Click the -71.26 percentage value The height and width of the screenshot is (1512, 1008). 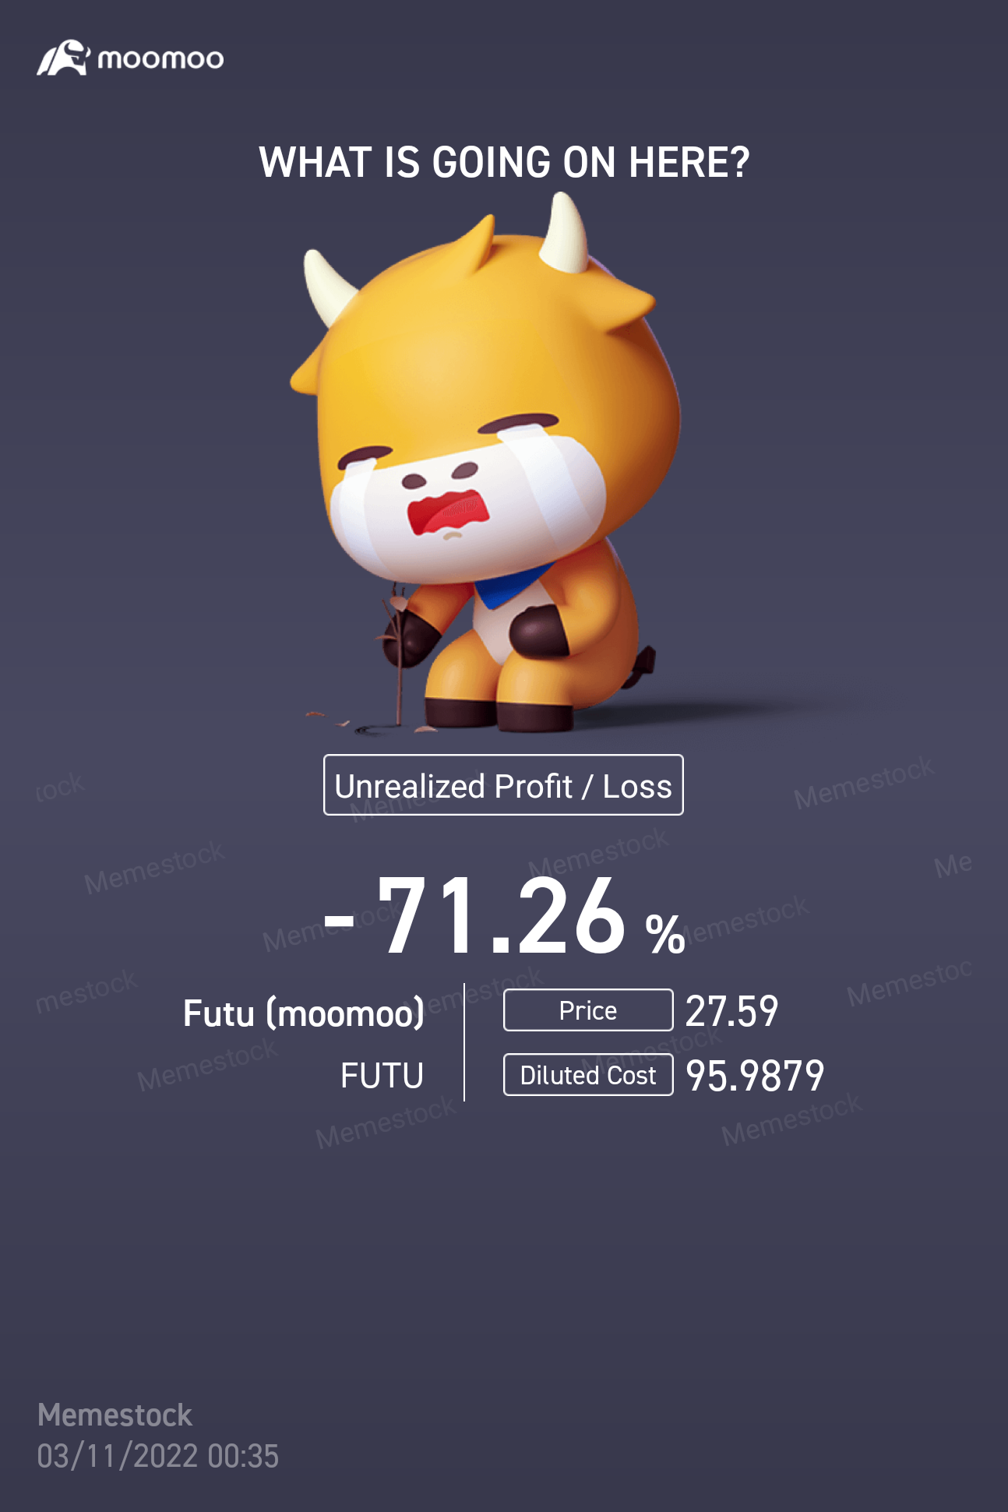click(x=474, y=916)
